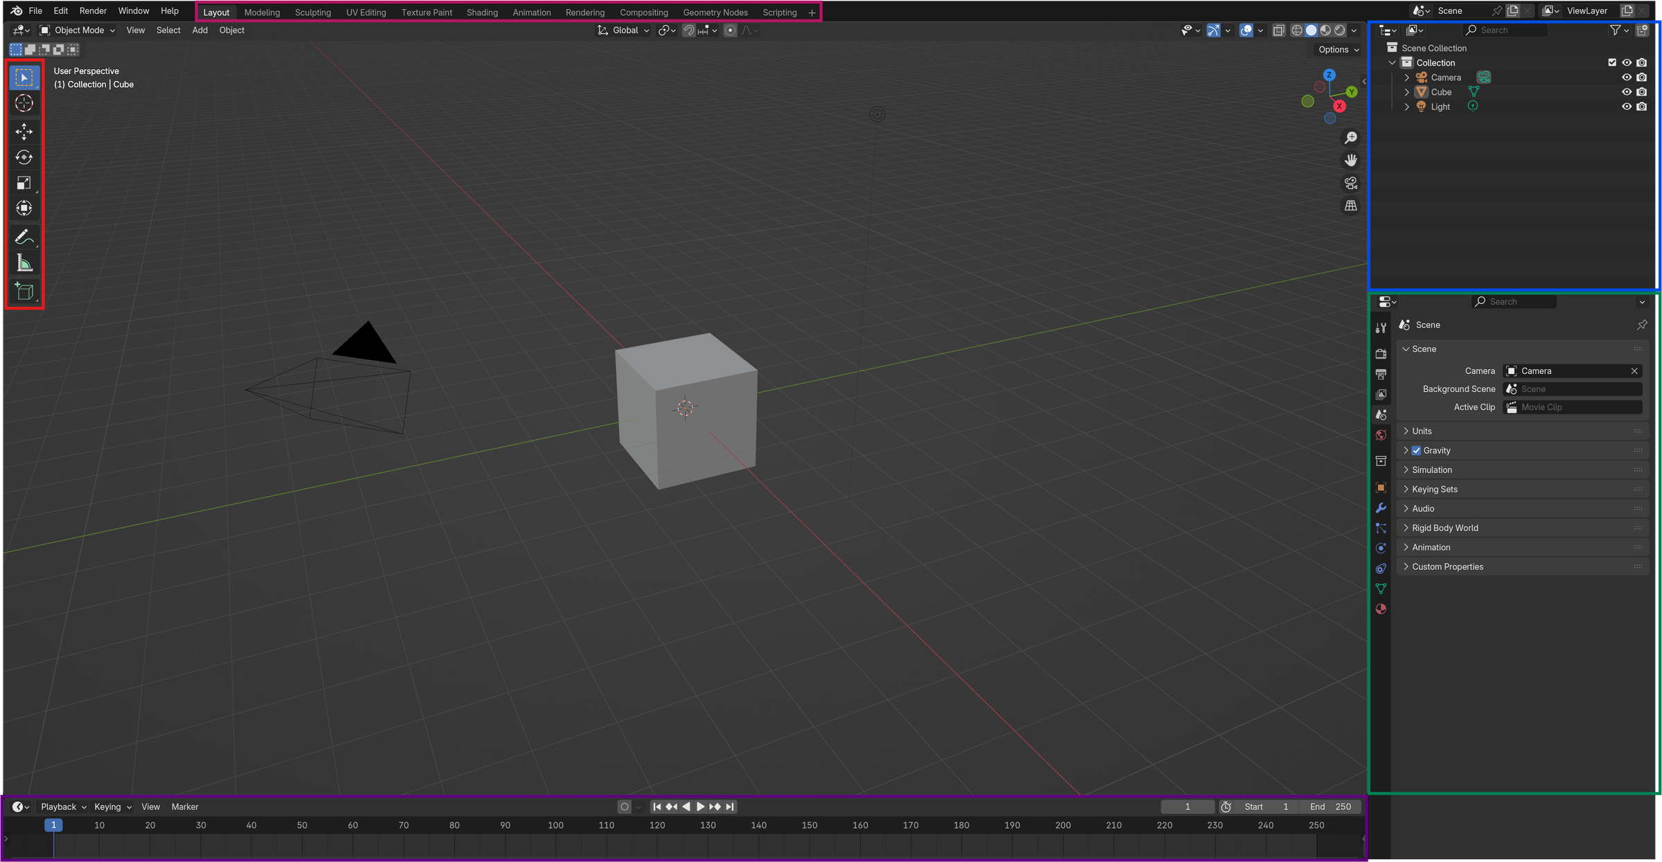Viewport: 1662px width, 862px height.
Task: Uncheck Collection exclude checkbox
Action: click(x=1612, y=62)
